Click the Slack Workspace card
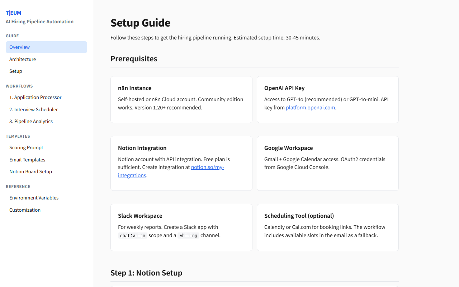459x287 pixels. point(181,227)
